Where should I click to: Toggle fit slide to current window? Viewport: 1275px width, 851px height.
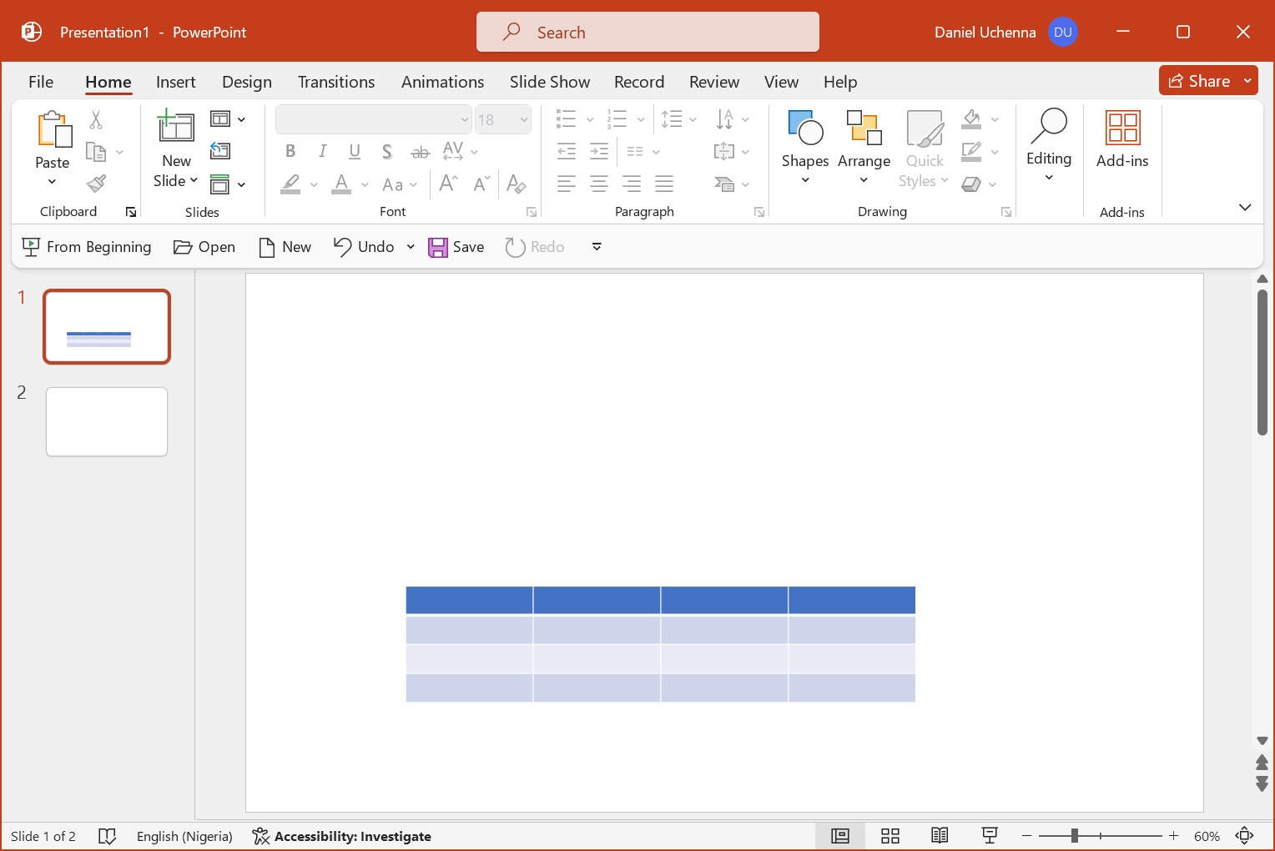click(x=1244, y=836)
